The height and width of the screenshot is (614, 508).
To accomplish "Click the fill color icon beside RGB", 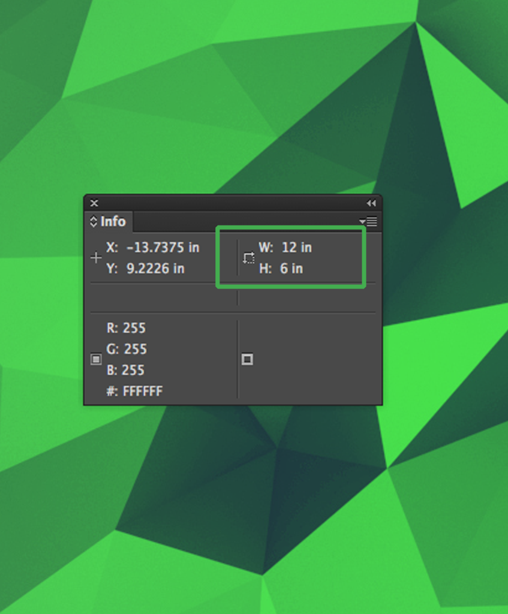I will tap(96, 359).
